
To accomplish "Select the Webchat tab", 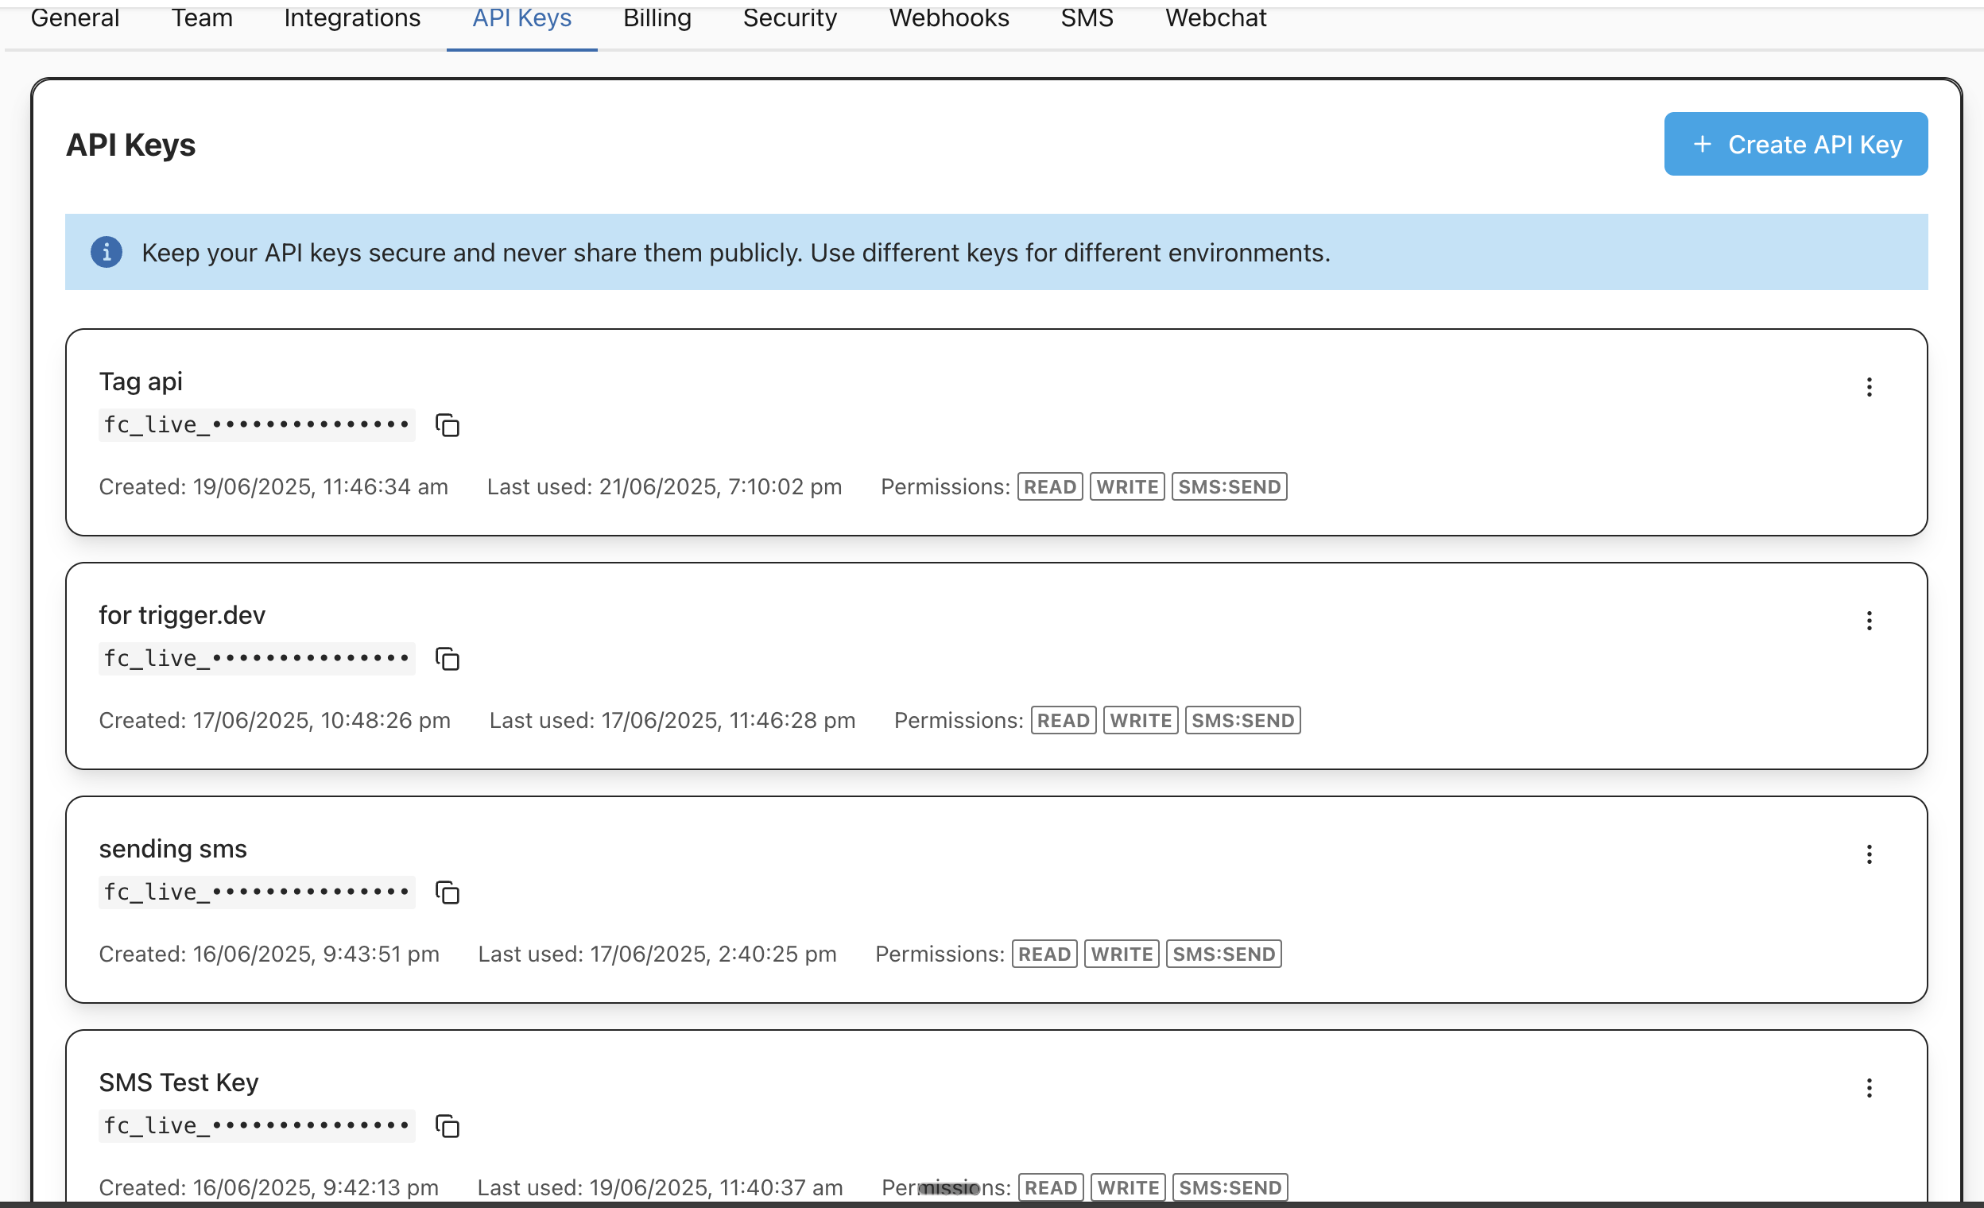I will (1215, 17).
